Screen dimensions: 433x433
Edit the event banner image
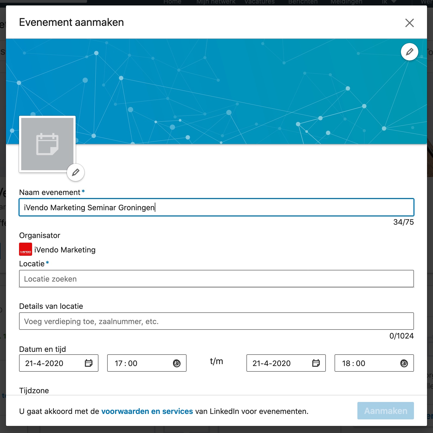pos(409,52)
